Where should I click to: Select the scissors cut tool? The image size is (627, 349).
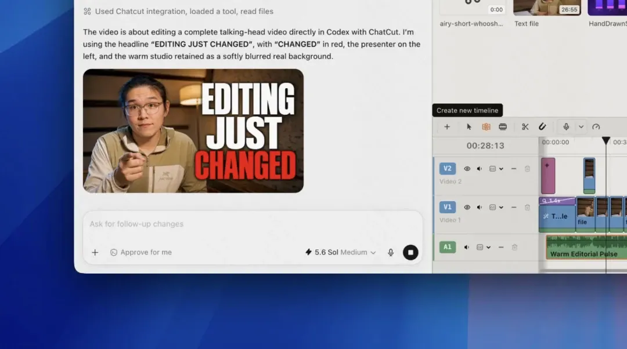(525, 127)
